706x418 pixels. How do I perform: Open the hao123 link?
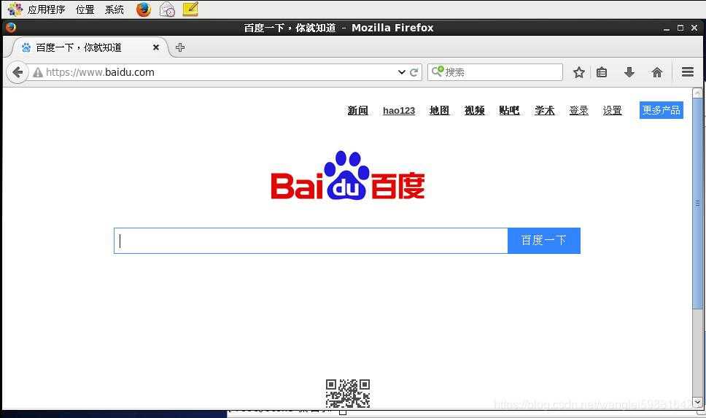coord(399,110)
